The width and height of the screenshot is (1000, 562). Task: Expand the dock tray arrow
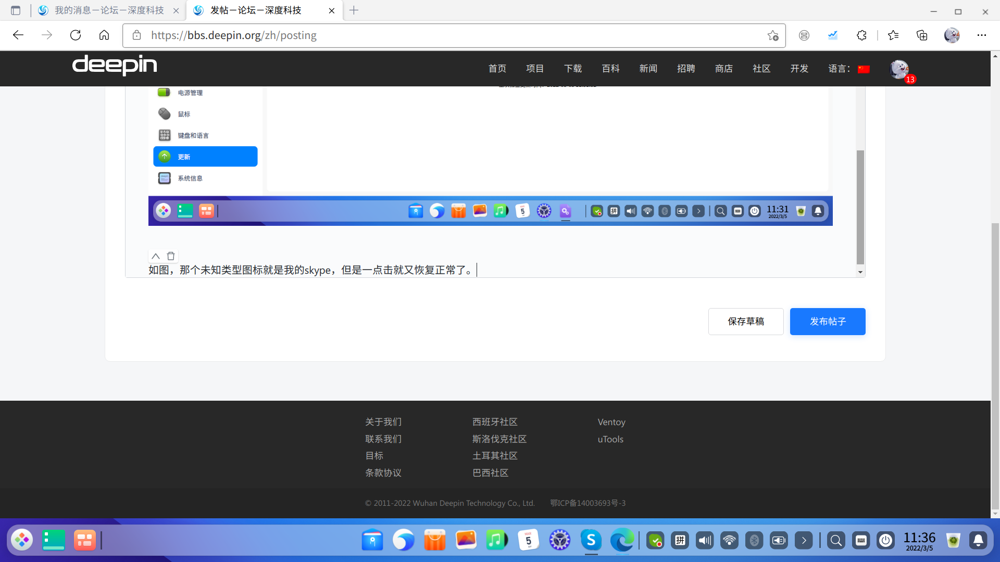click(x=804, y=540)
